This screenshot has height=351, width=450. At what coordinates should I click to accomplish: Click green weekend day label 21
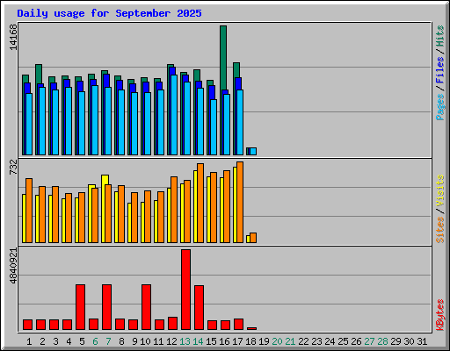tap(290, 341)
